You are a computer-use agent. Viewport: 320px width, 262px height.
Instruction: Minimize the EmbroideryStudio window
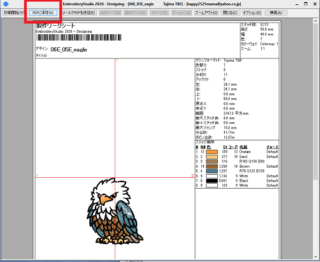pyautogui.click(x=297, y=4)
